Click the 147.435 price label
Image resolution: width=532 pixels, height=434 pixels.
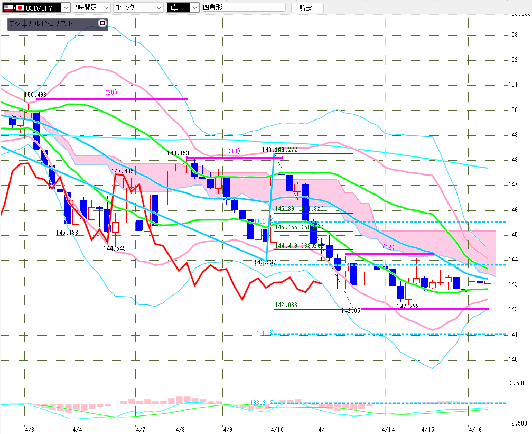click(x=123, y=171)
